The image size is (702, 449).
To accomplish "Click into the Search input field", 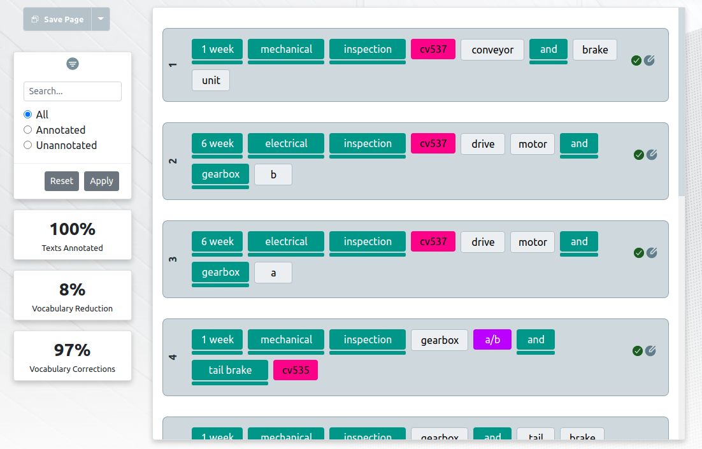I will coord(73,91).
